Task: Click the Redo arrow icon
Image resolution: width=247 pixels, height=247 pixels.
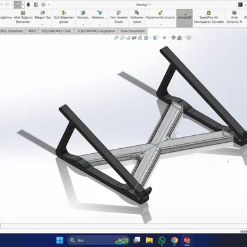Action: coord(7,4)
